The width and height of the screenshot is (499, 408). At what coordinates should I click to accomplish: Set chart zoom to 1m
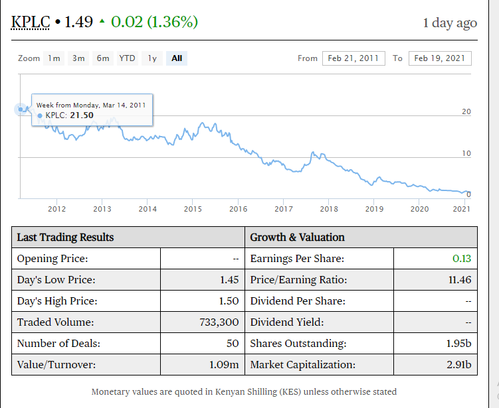click(x=54, y=58)
